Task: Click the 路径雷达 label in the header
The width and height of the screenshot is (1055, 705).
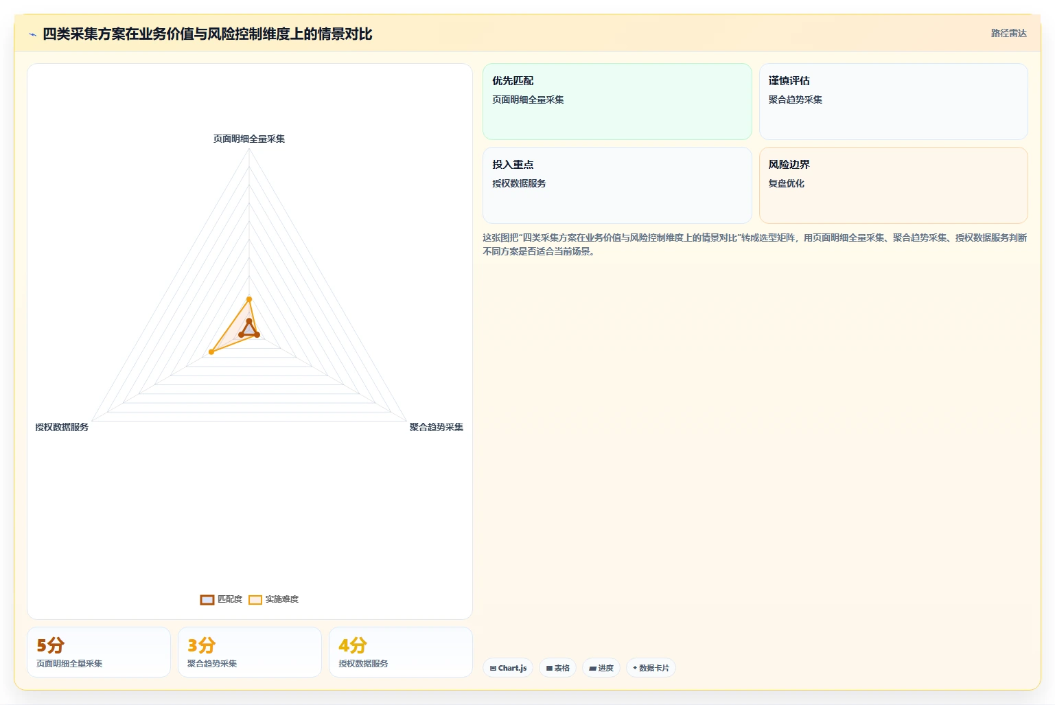Action: (x=1008, y=33)
